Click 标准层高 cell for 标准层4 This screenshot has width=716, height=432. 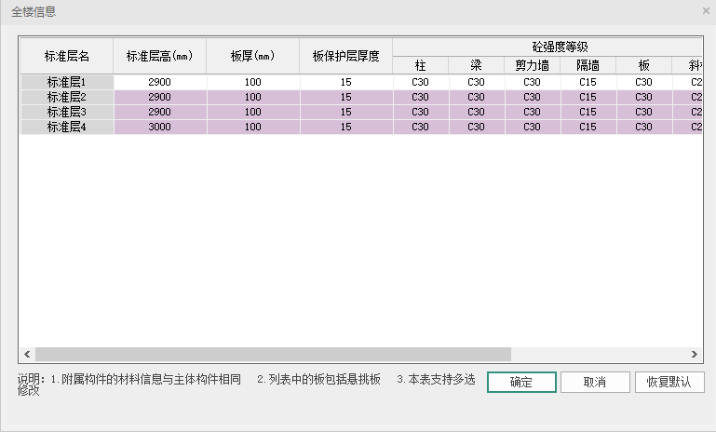point(160,127)
